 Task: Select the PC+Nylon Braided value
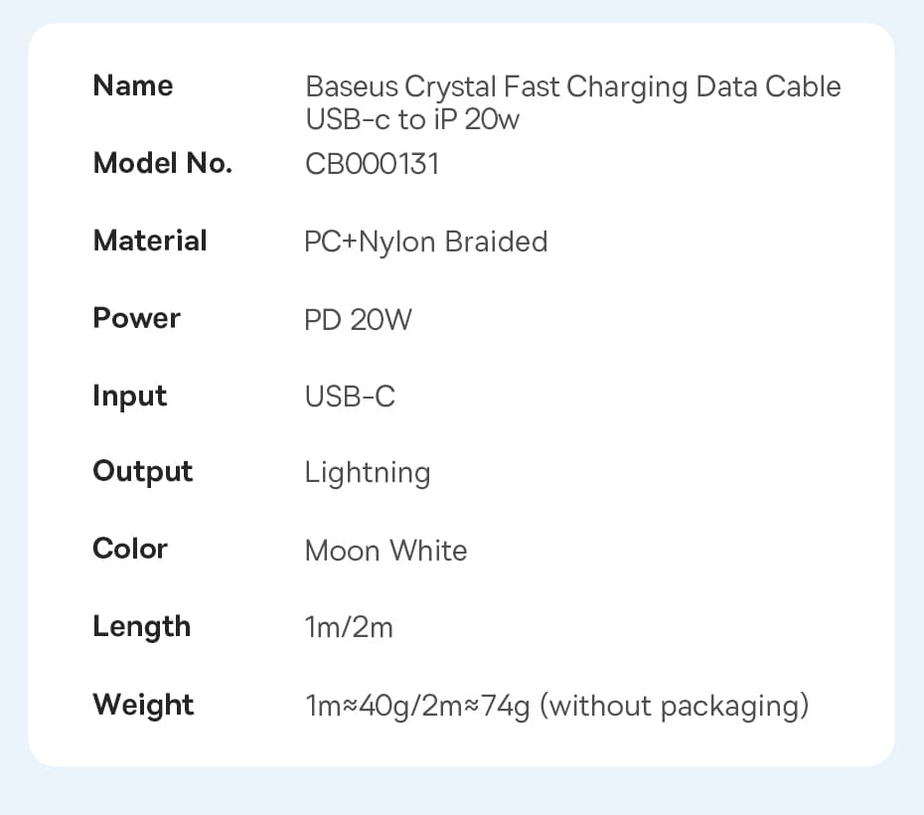pos(425,242)
